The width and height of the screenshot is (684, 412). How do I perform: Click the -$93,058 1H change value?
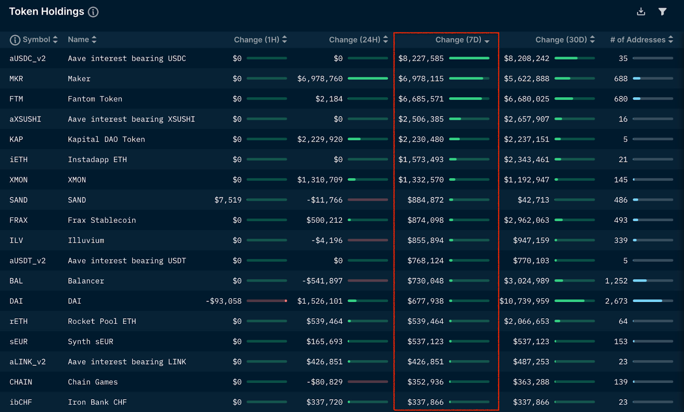tap(224, 301)
